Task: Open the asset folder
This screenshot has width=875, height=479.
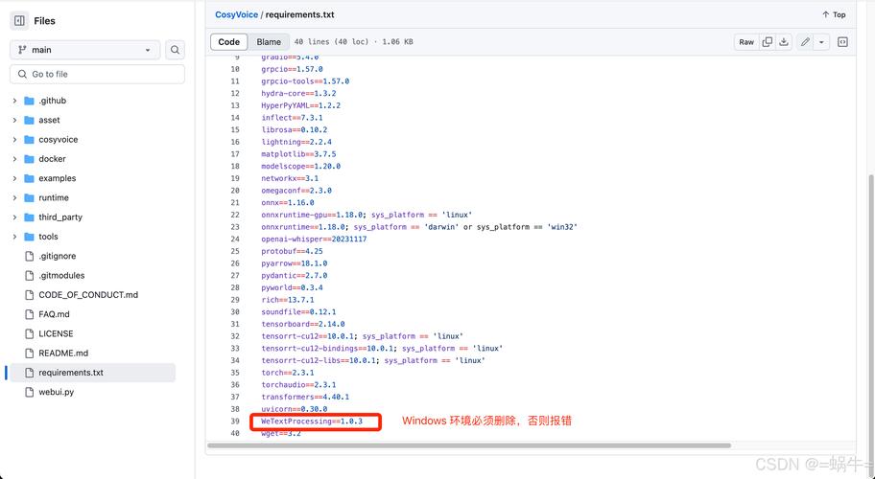Action: click(x=49, y=121)
